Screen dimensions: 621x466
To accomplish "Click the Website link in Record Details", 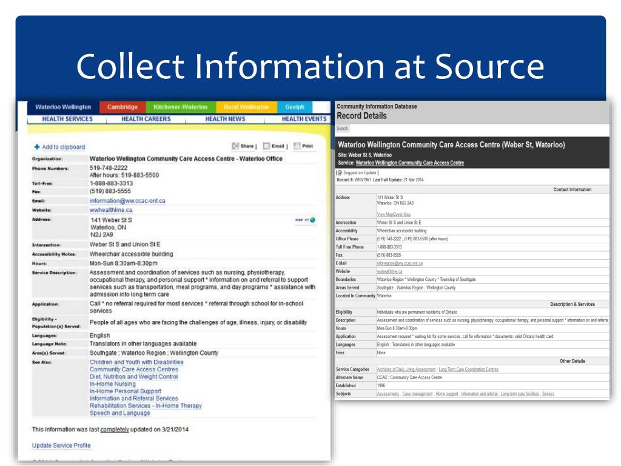I will (x=390, y=271).
